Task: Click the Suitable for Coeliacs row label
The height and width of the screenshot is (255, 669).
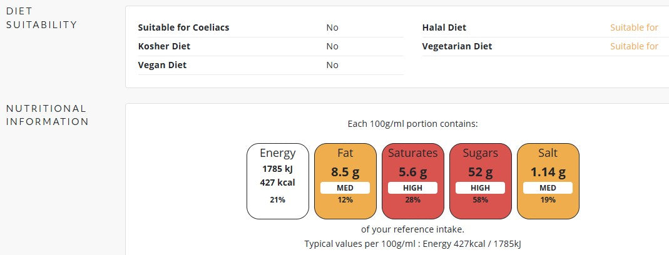Action: (x=183, y=27)
